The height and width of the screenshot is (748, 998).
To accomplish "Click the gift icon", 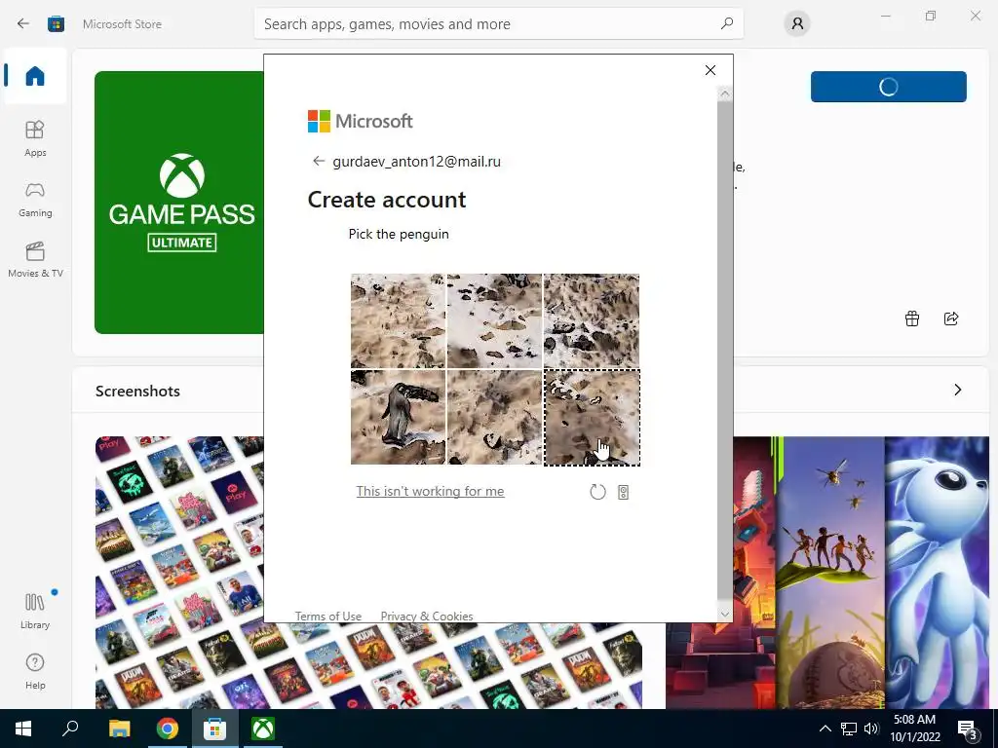I will point(912,318).
